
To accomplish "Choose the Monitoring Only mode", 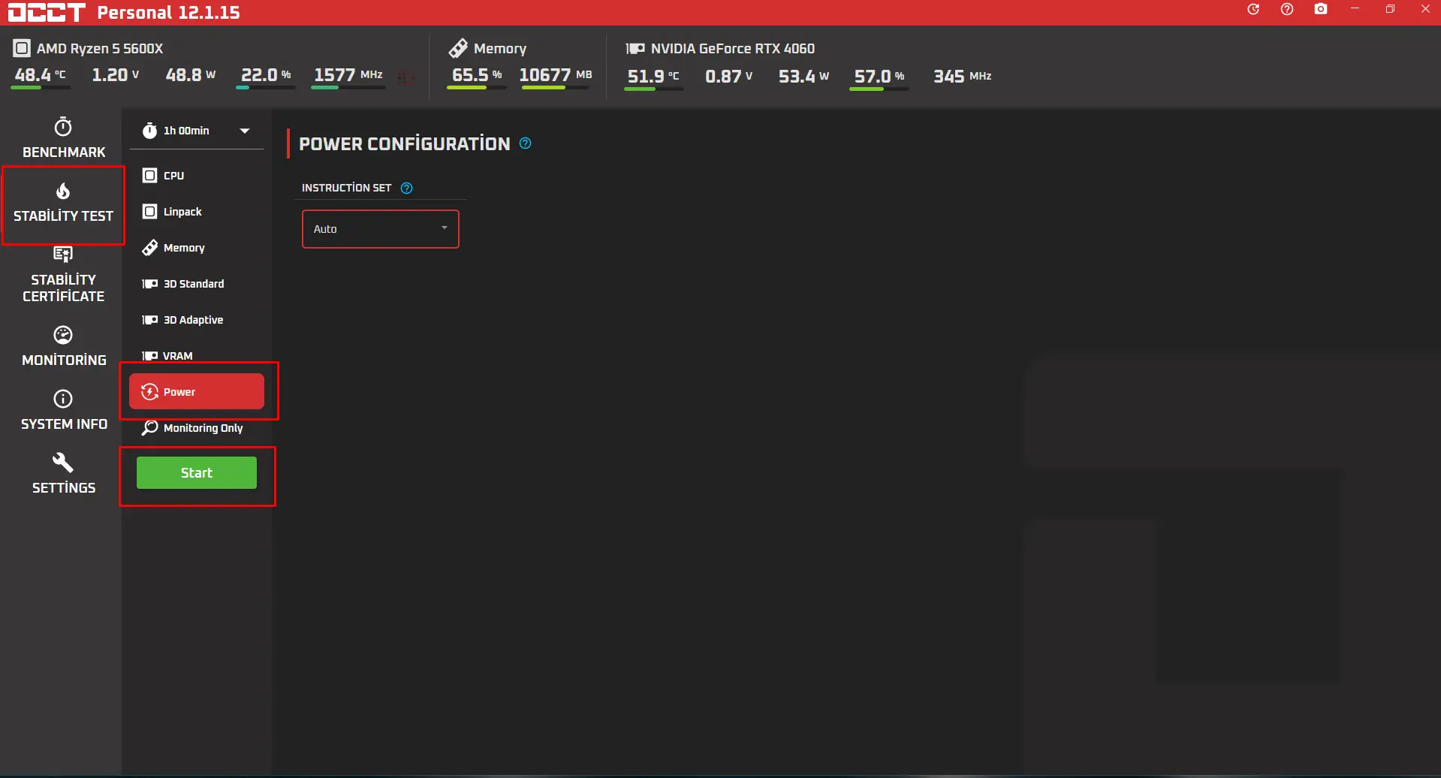I will point(197,428).
